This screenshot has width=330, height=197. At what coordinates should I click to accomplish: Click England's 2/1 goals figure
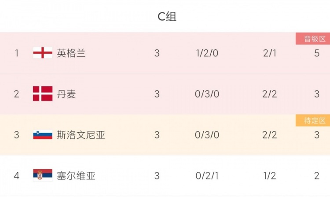(269, 53)
